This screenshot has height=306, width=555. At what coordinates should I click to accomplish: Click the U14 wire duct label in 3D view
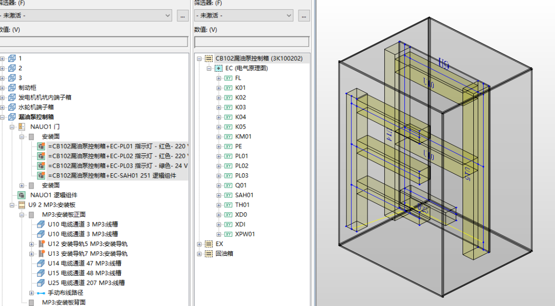tap(389, 135)
